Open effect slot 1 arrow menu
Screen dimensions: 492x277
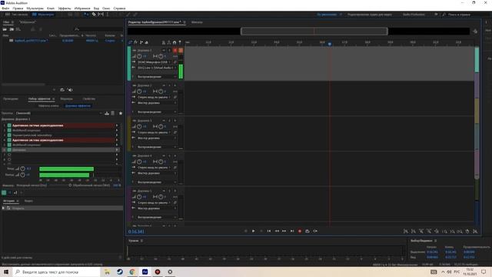(117, 125)
